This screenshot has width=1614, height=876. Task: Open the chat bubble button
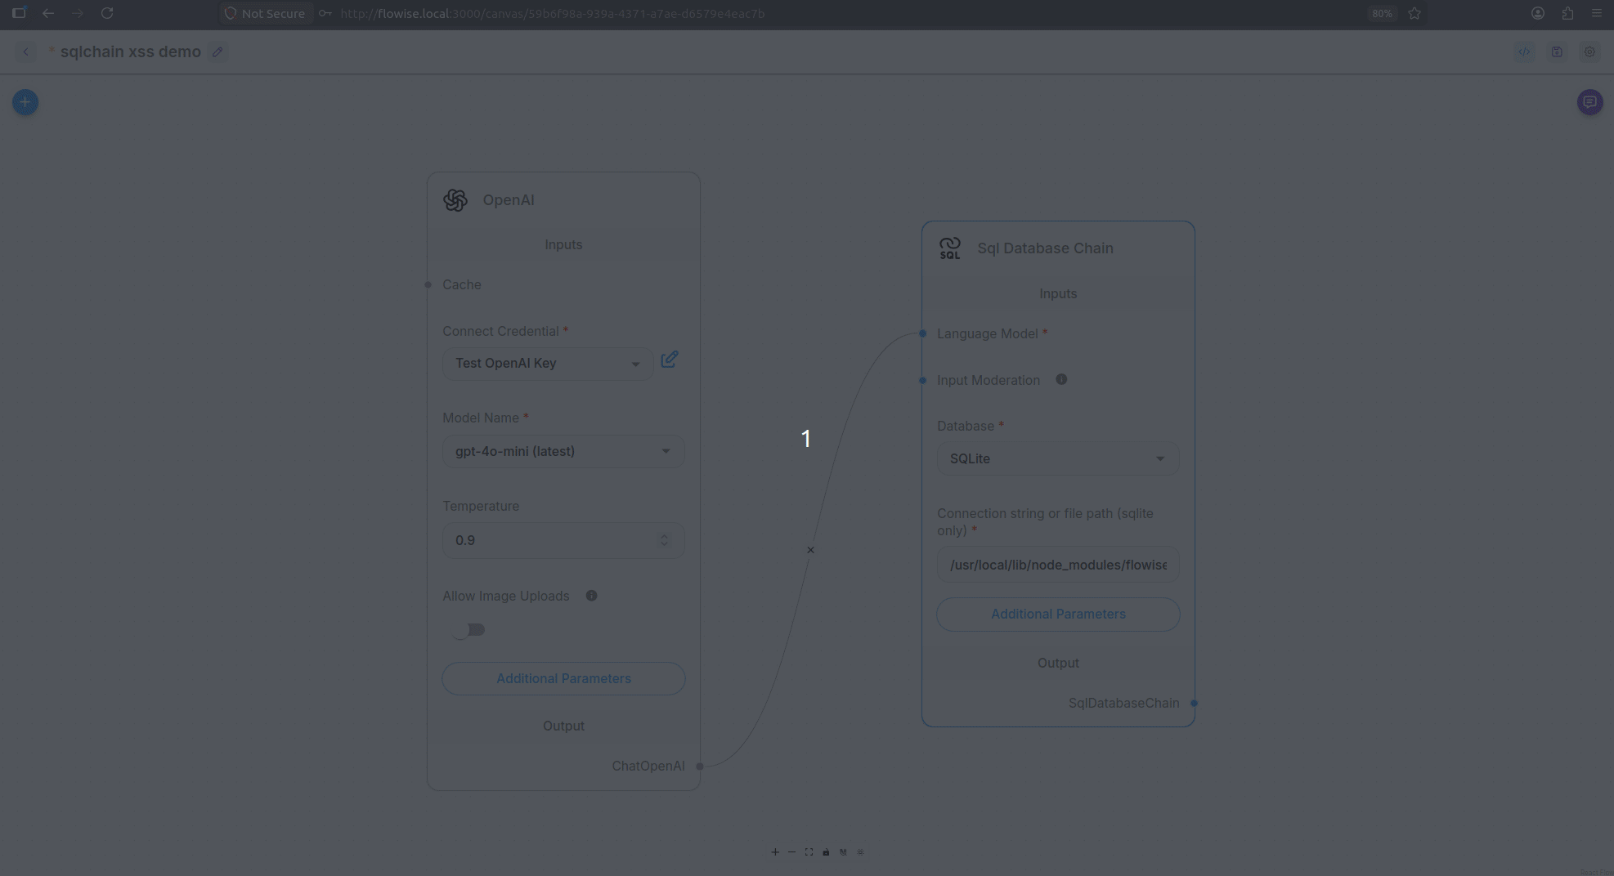[x=1589, y=102]
